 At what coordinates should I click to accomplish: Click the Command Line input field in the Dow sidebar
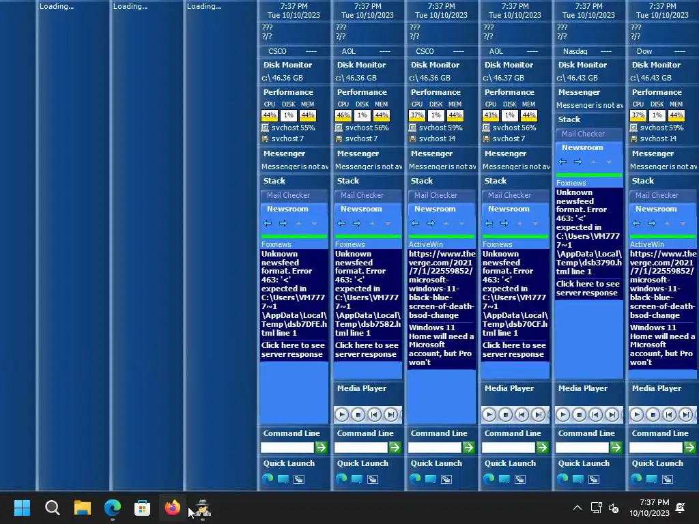pos(656,448)
